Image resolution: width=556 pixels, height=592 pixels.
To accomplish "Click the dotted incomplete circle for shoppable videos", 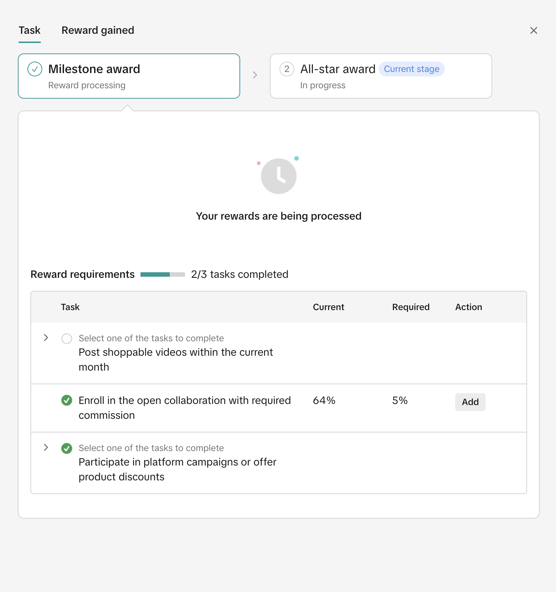I will (67, 338).
